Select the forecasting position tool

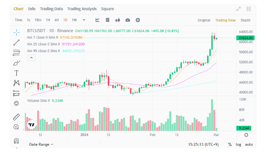click(x=16, y=93)
